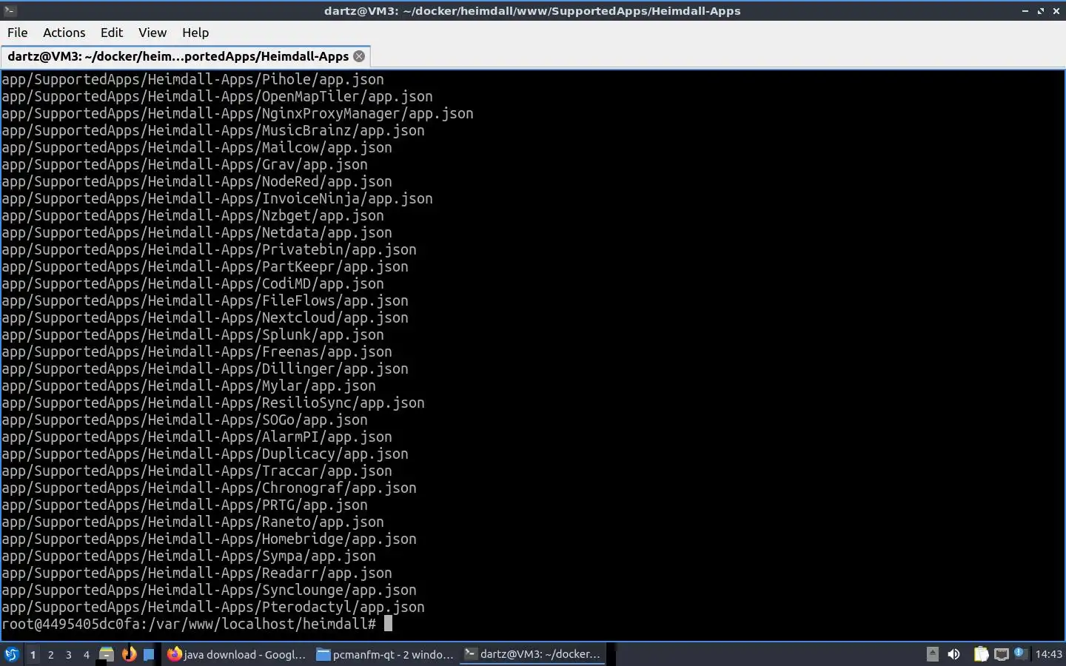Open the wired network tray icon
This screenshot has height=666, width=1066.
click(1002, 654)
